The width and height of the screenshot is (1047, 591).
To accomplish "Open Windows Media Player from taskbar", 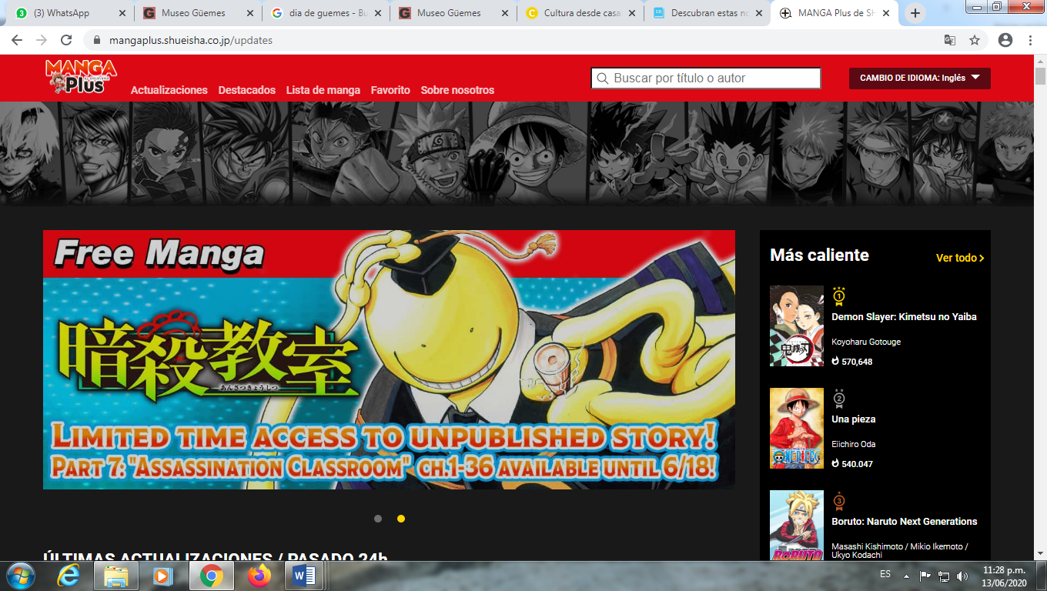I will (162, 576).
